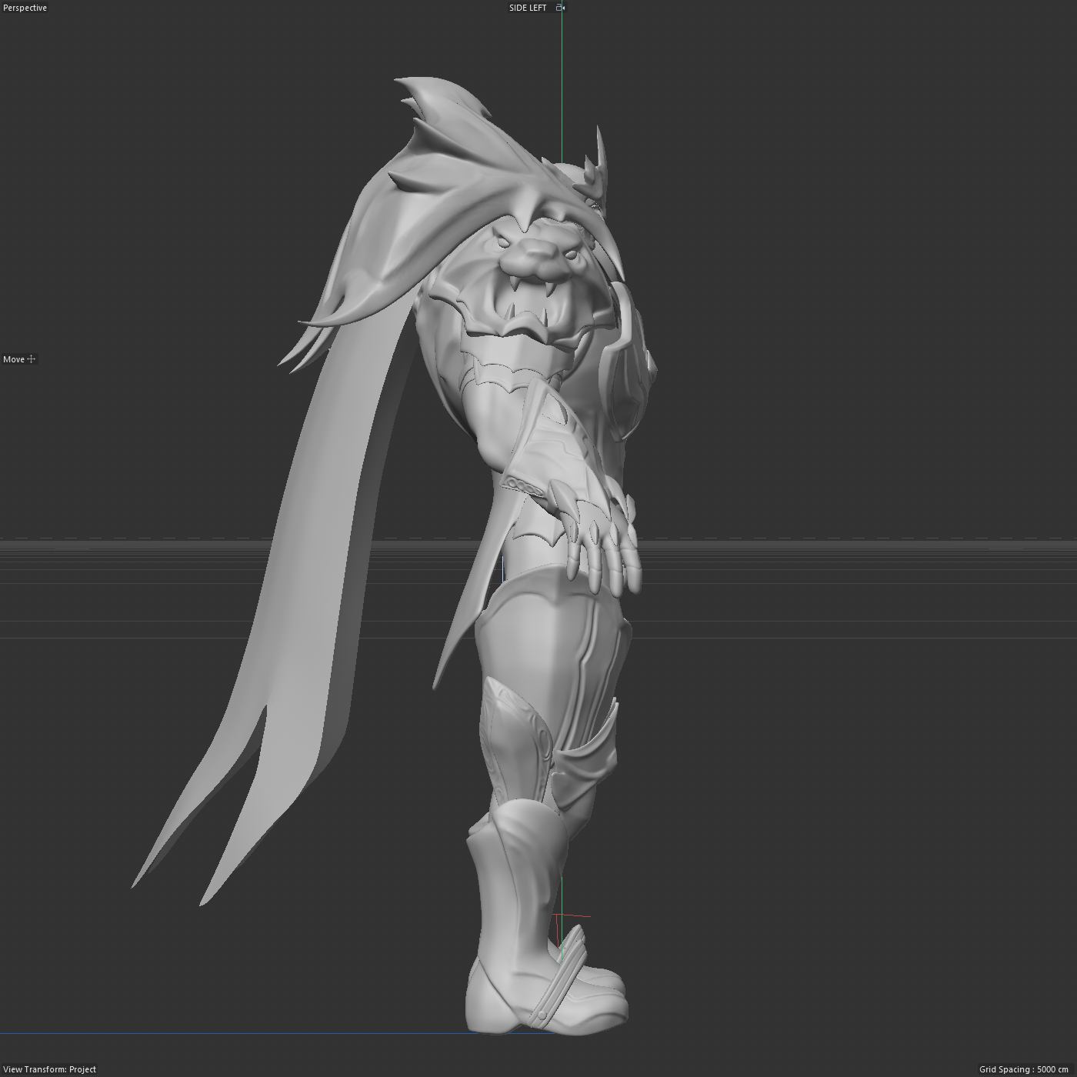This screenshot has width=1077, height=1077.
Task: Click the camera icon beside SIDE LEFT
Action: 560,8
